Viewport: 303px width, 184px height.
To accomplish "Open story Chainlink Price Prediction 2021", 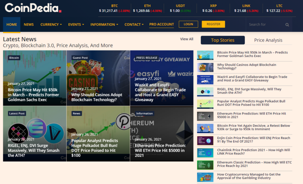I will [x=253, y=152].
